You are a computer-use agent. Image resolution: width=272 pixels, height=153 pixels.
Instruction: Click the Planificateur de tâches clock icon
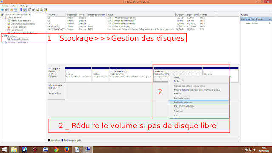pyautogui.click(x=9, y=21)
